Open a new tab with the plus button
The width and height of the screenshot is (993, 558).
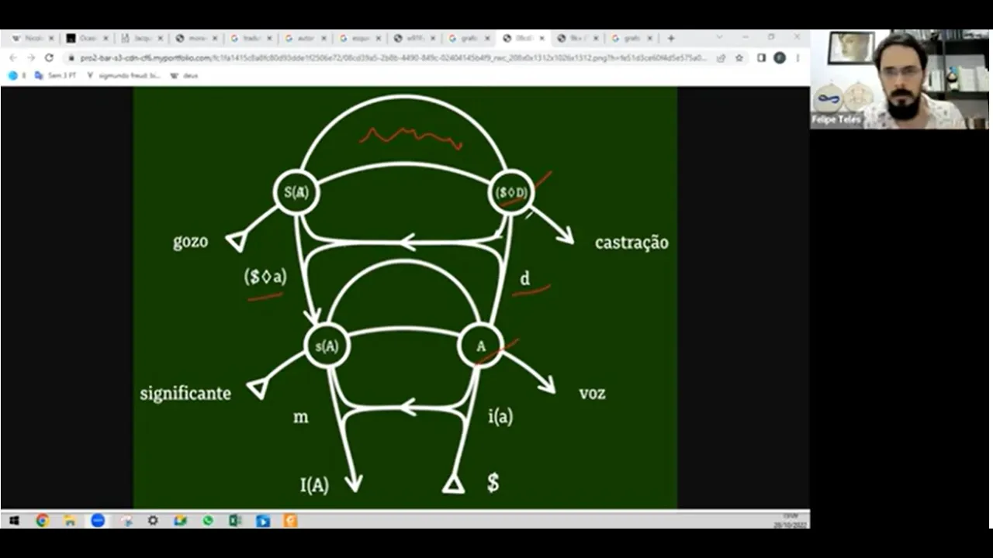[x=671, y=38]
